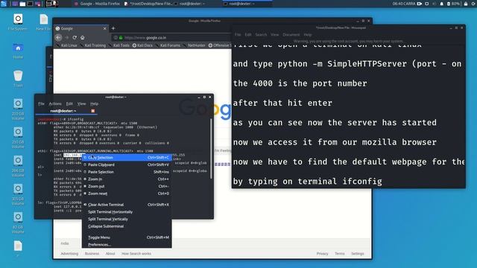
Task: Select Toggle Menu in the context menu
Action: (127, 237)
